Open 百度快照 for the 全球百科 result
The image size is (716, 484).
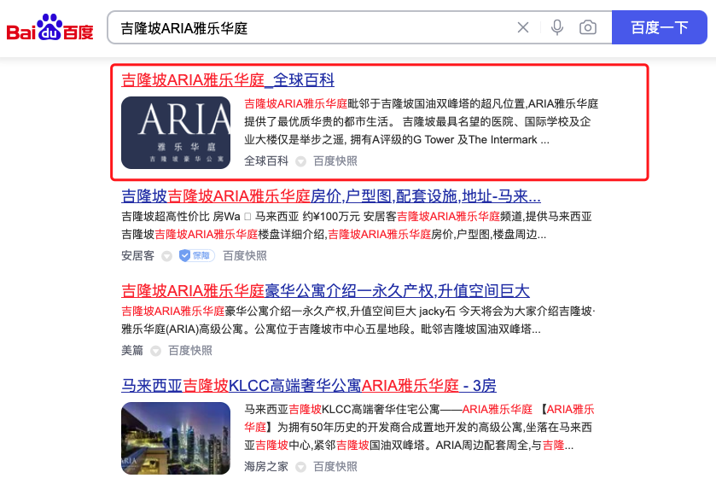(335, 160)
